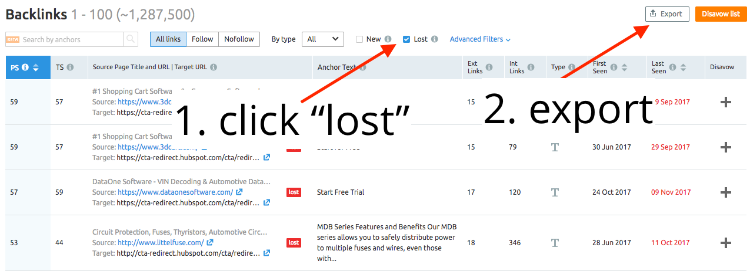The image size is (750, 271).
Task: Open the Disavow list button
Action: pos(720,14)
